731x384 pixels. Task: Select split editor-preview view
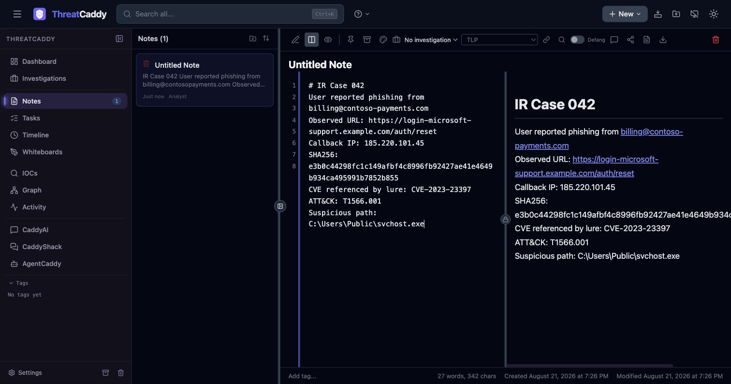312,40
